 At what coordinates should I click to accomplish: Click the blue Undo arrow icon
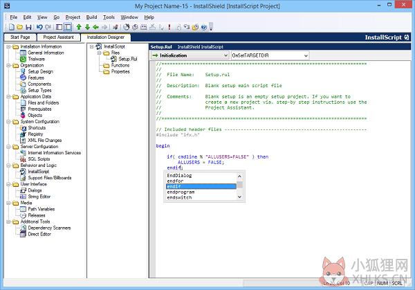39,27
